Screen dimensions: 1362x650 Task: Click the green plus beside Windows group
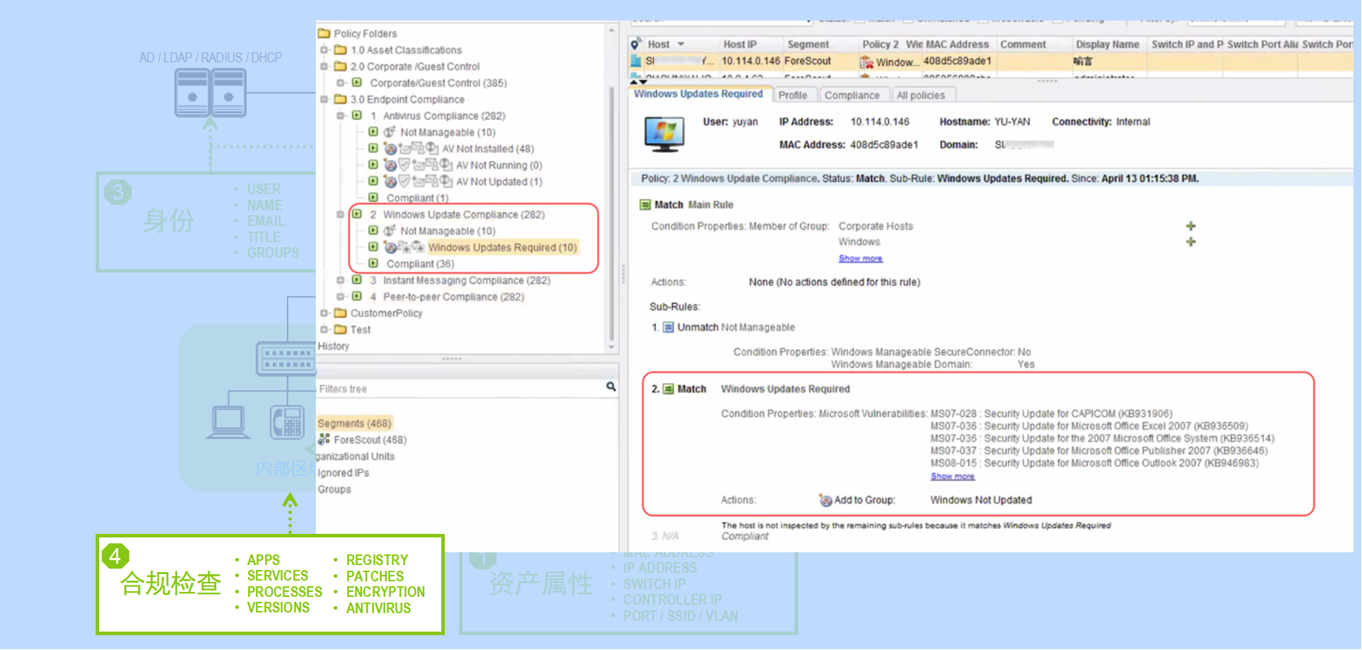1191,242
